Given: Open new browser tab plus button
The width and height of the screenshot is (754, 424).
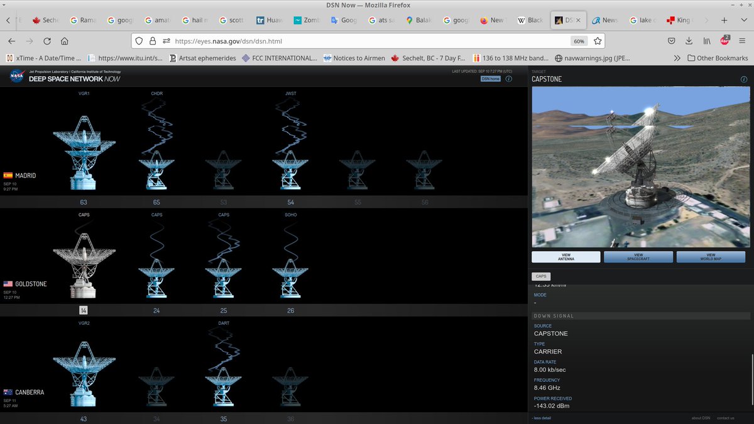Looking at the screenshot, I should (724, 20).
